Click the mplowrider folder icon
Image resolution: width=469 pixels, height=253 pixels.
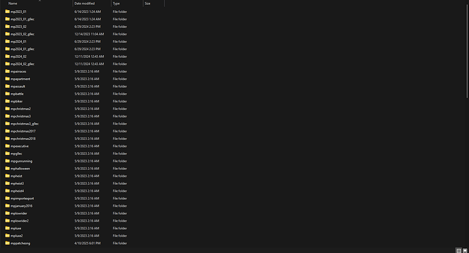(7, 213)
